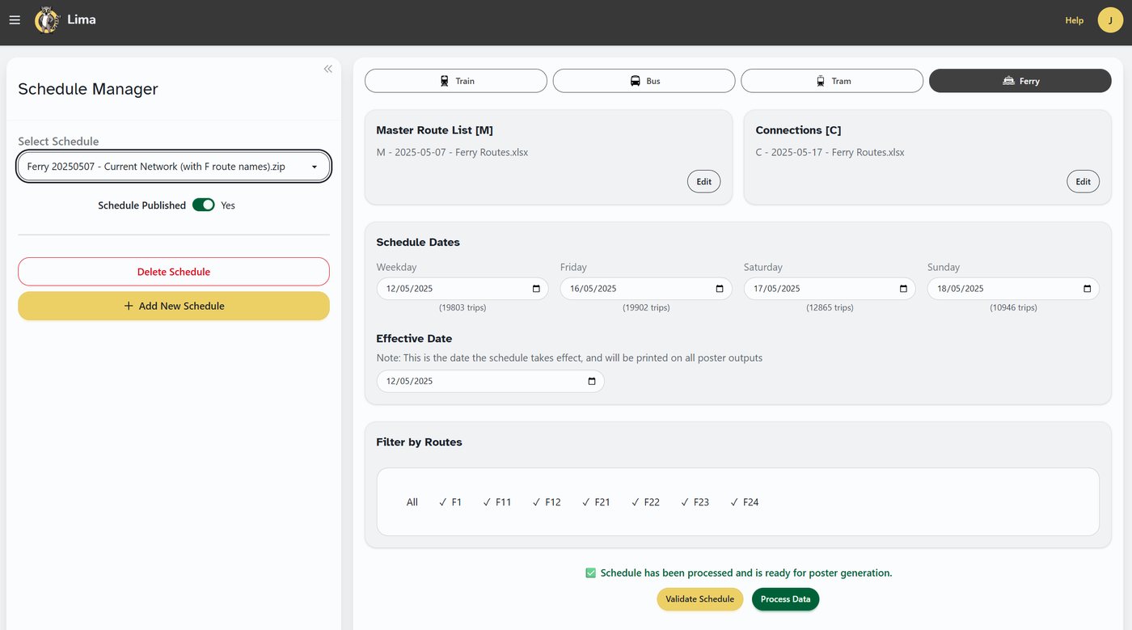The width and height of the screenshot is (1132, 630).
Task: Open calendar picker for Weekday date
Action: (536, 289)
